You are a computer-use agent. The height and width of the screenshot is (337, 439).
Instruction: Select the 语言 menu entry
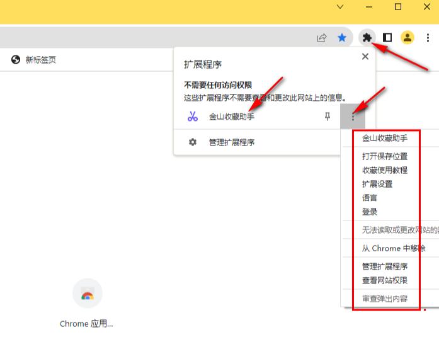tap(370, 198)
